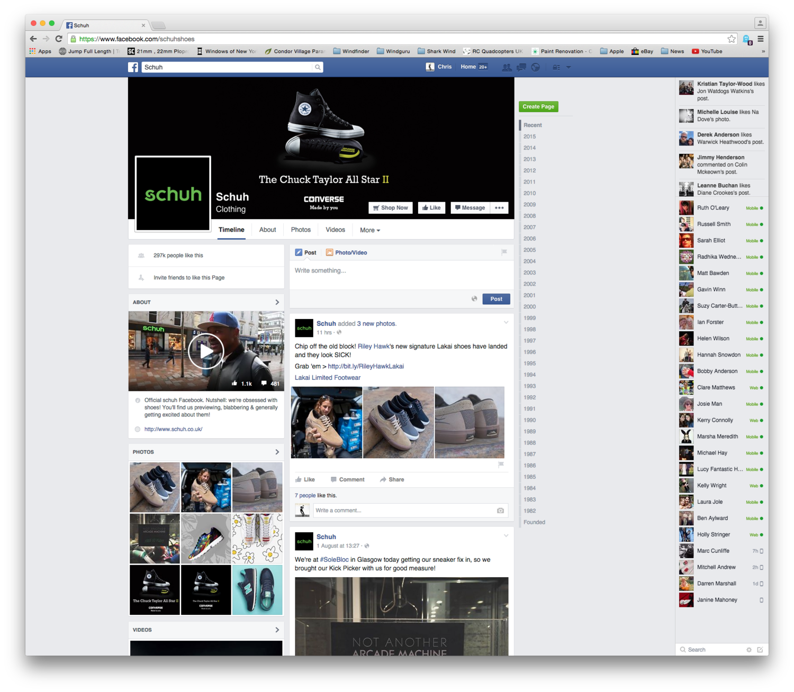Viewport: 794px width, 692px height.
Task: Click the Write something text field
Action: 401,275
